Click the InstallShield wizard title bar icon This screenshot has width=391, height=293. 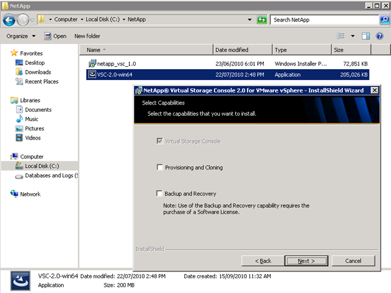pos(139,91)
